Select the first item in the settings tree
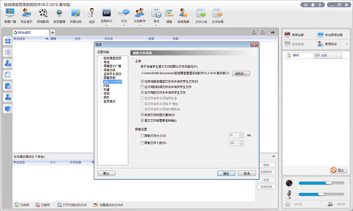This screenshot has width=353, height=211. pos(112,58)
